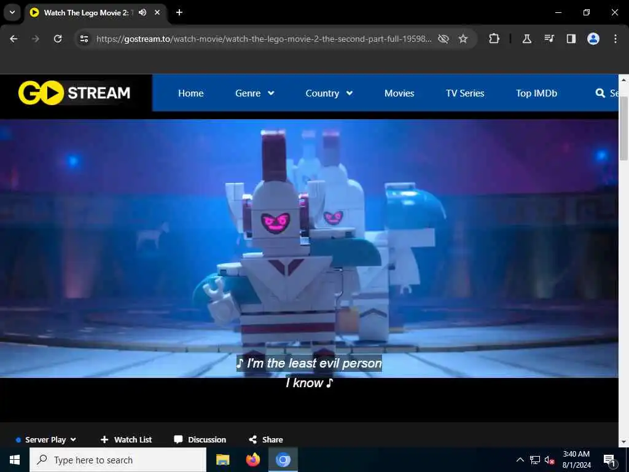Click the Chrome taskbar icon
This screenshot has width=629, height=472.
[283, 460]
